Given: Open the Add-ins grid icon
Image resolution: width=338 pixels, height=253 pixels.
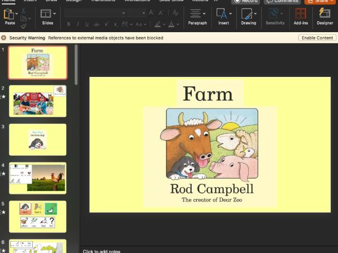Looking at the screenshot, I should (x=300, y=14).
